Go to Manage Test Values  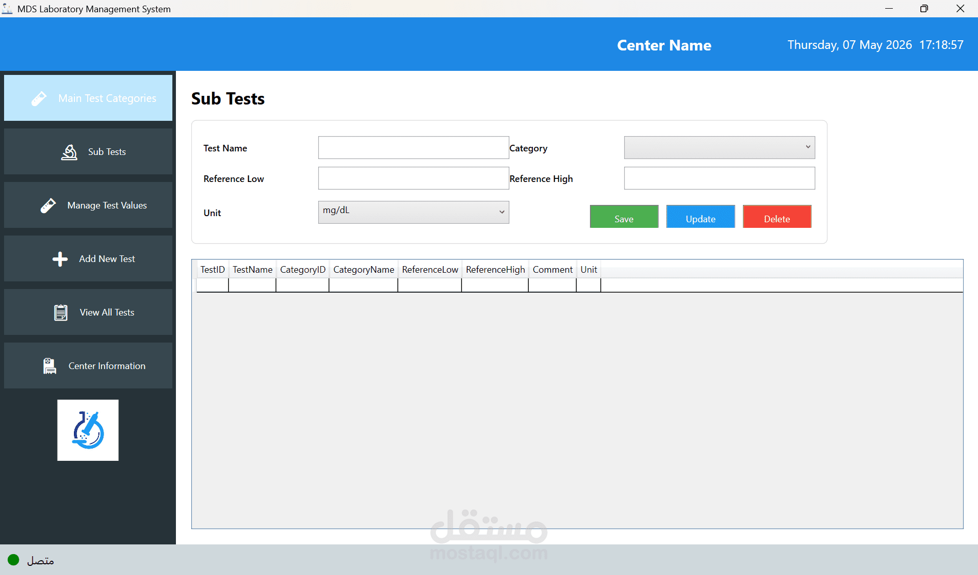pyautogui.click(x=88, y=205)
